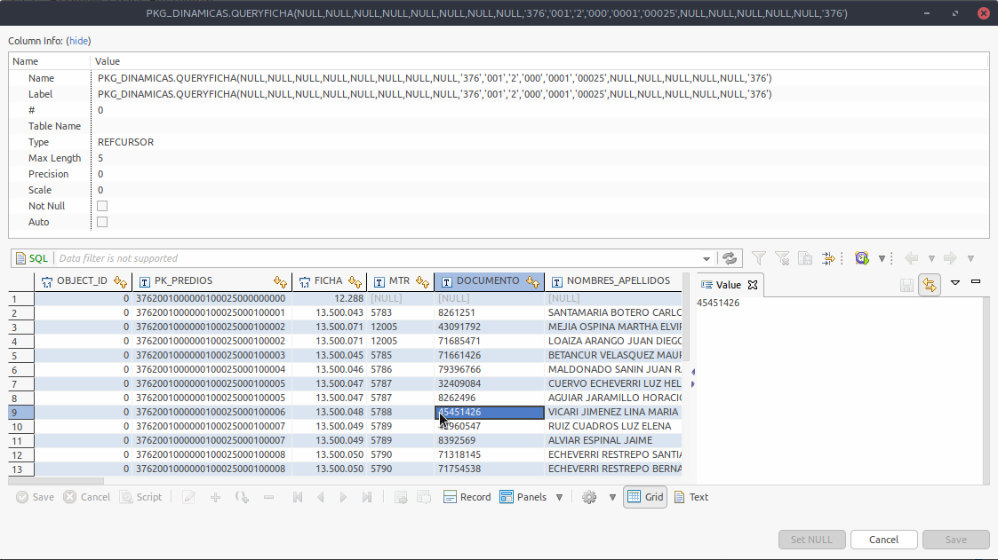The image size is (998, 560).
Task: Open the grid settings gear dropdown
Action: click(x=611, y=497)
